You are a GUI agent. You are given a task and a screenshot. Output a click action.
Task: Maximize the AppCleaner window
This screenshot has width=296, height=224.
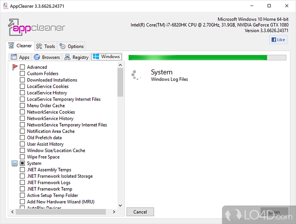(269, 6)
